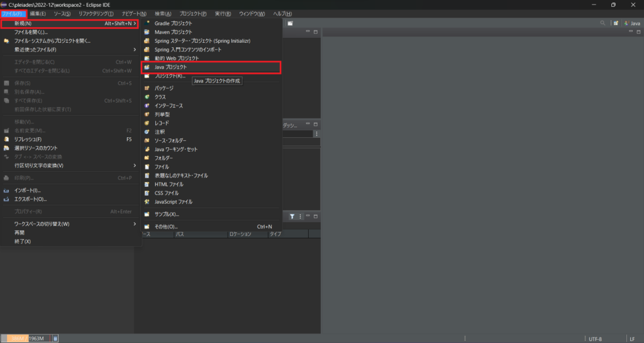The width and height of the screenshot is (644, 343).
Task: Click the filter funnel icon in the bottom panel
Action: click(x=292, y=216)
